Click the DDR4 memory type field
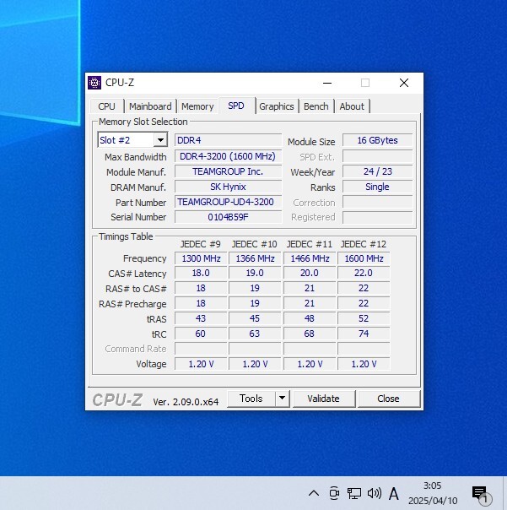 (x=228, y=140)
